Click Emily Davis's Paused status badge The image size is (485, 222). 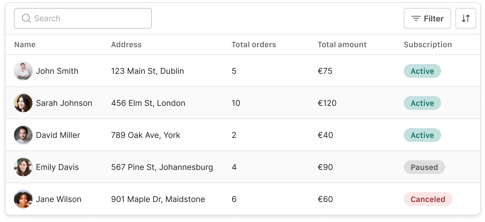tap(424, 167)
